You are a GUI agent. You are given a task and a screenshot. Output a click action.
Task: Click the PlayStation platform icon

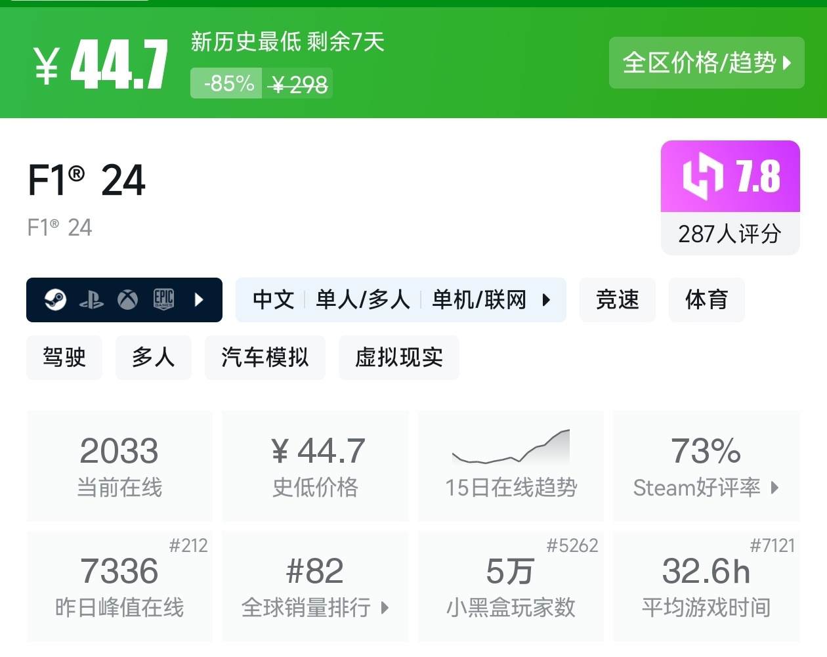[91, 301]
